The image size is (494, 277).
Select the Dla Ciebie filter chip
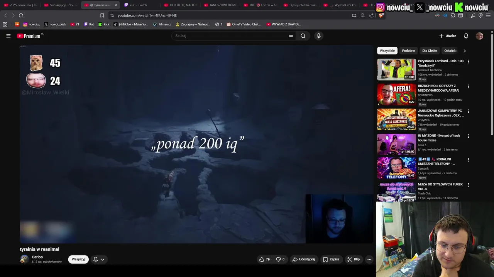430,51
